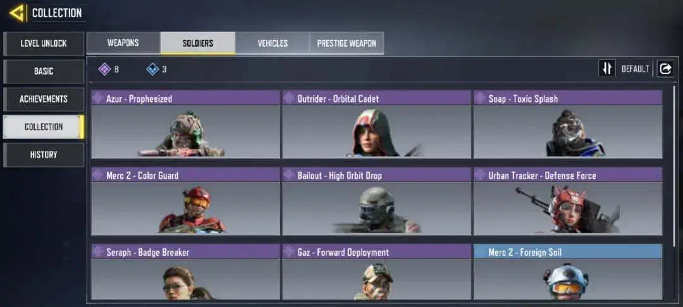This screenshot has width=683, height=307.
Task: Open the History section
Action: coord(44,155)
